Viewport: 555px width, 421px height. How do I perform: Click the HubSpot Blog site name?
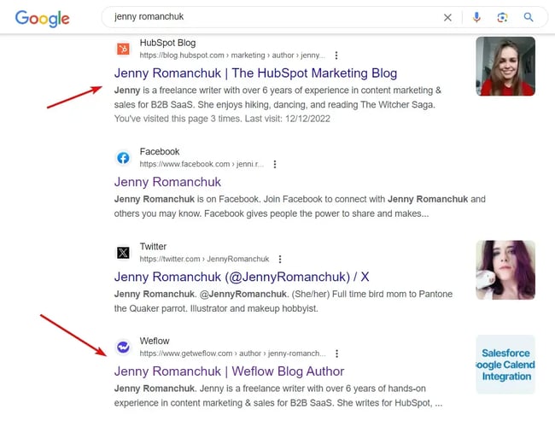point(167,43)
